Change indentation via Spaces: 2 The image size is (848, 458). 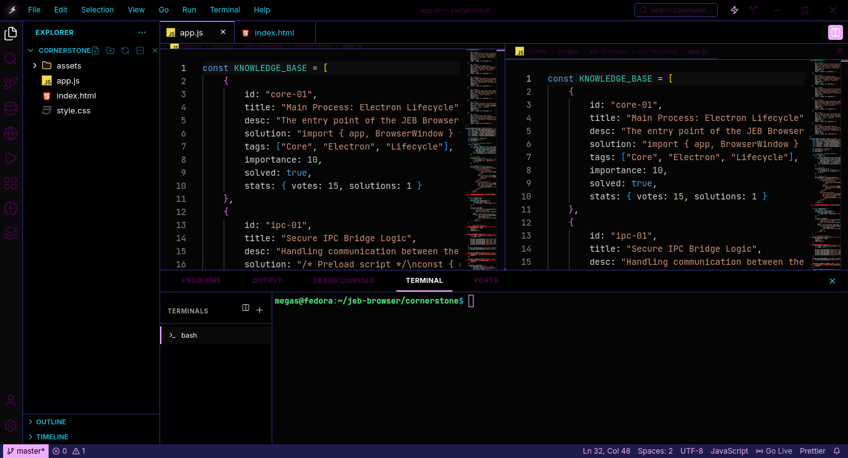[655, 451]
